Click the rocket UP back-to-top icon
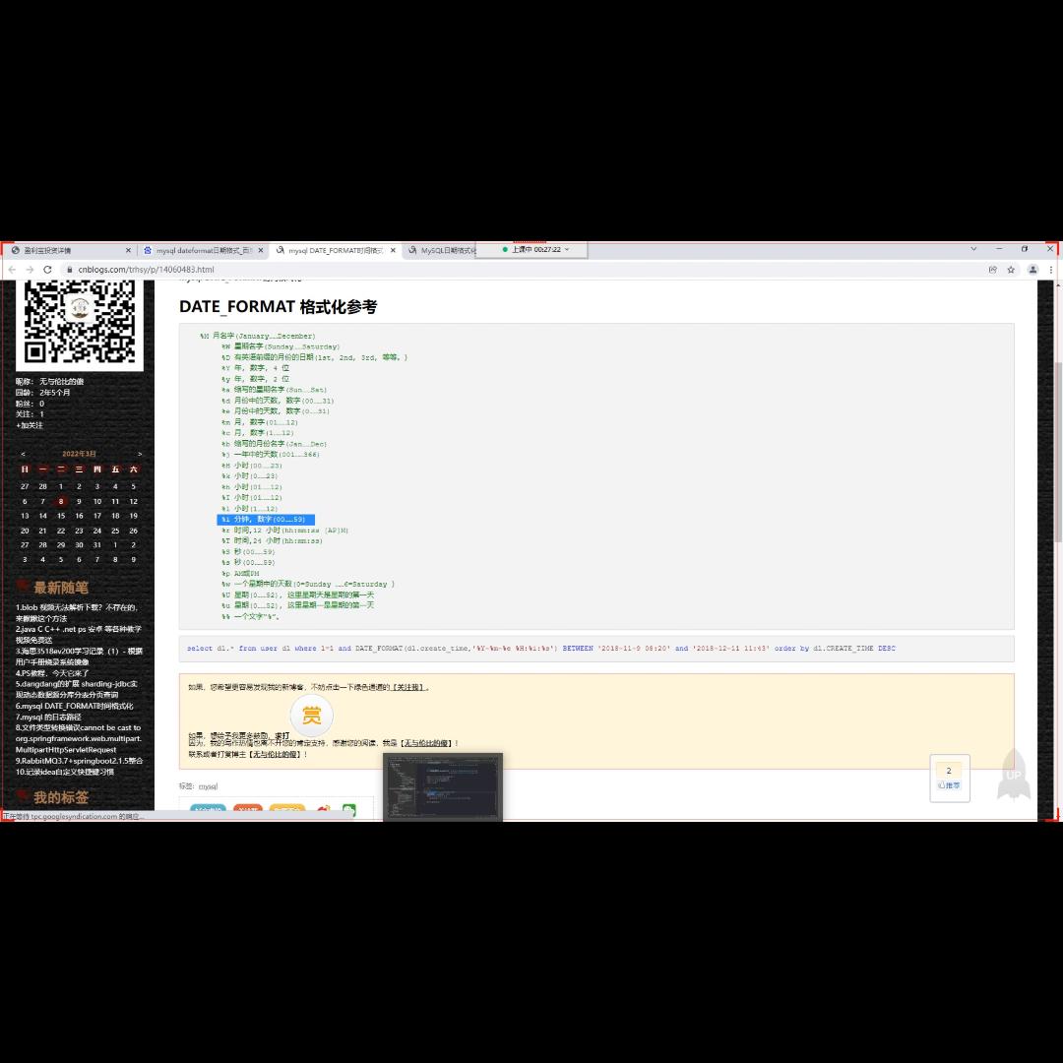The height and width of the screenshot is (1063, 1063). [1014, 775]
